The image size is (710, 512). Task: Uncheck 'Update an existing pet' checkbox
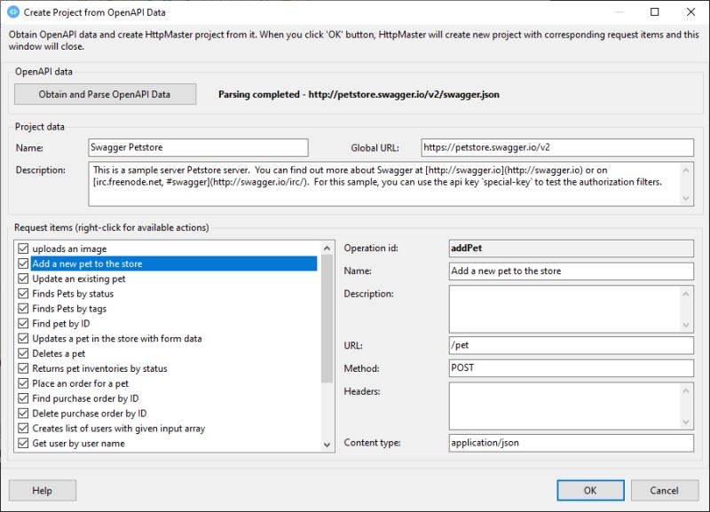[23, 279]
